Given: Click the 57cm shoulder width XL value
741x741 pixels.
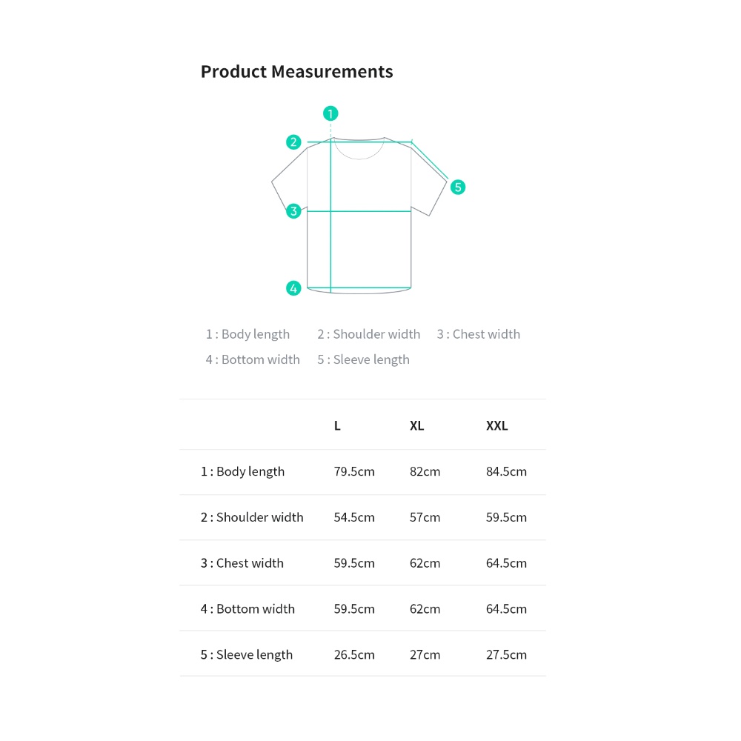Looking at the screenshot, I should 425,517.
